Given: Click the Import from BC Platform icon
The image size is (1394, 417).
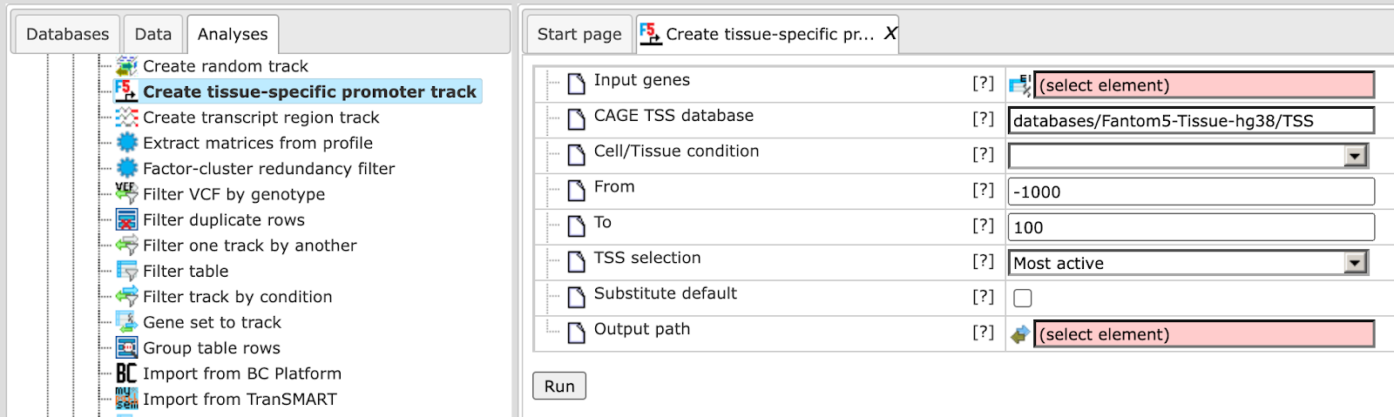Looking at the screenshot, I should (127, 373).
